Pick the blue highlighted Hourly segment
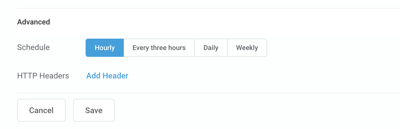This screenshot has height=129, width=400. click(105, 48)
